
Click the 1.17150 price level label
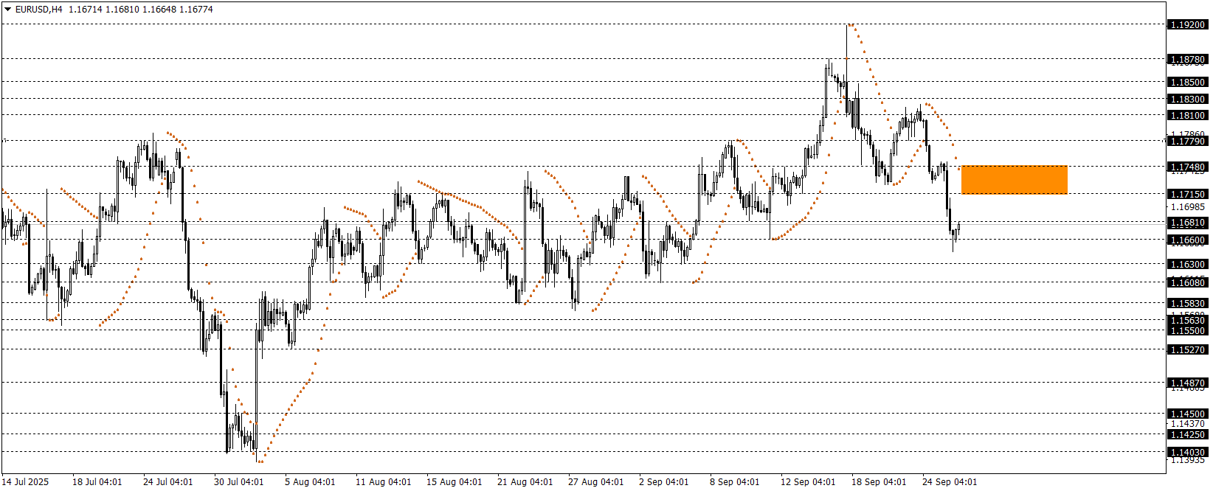pos(1188,195)
